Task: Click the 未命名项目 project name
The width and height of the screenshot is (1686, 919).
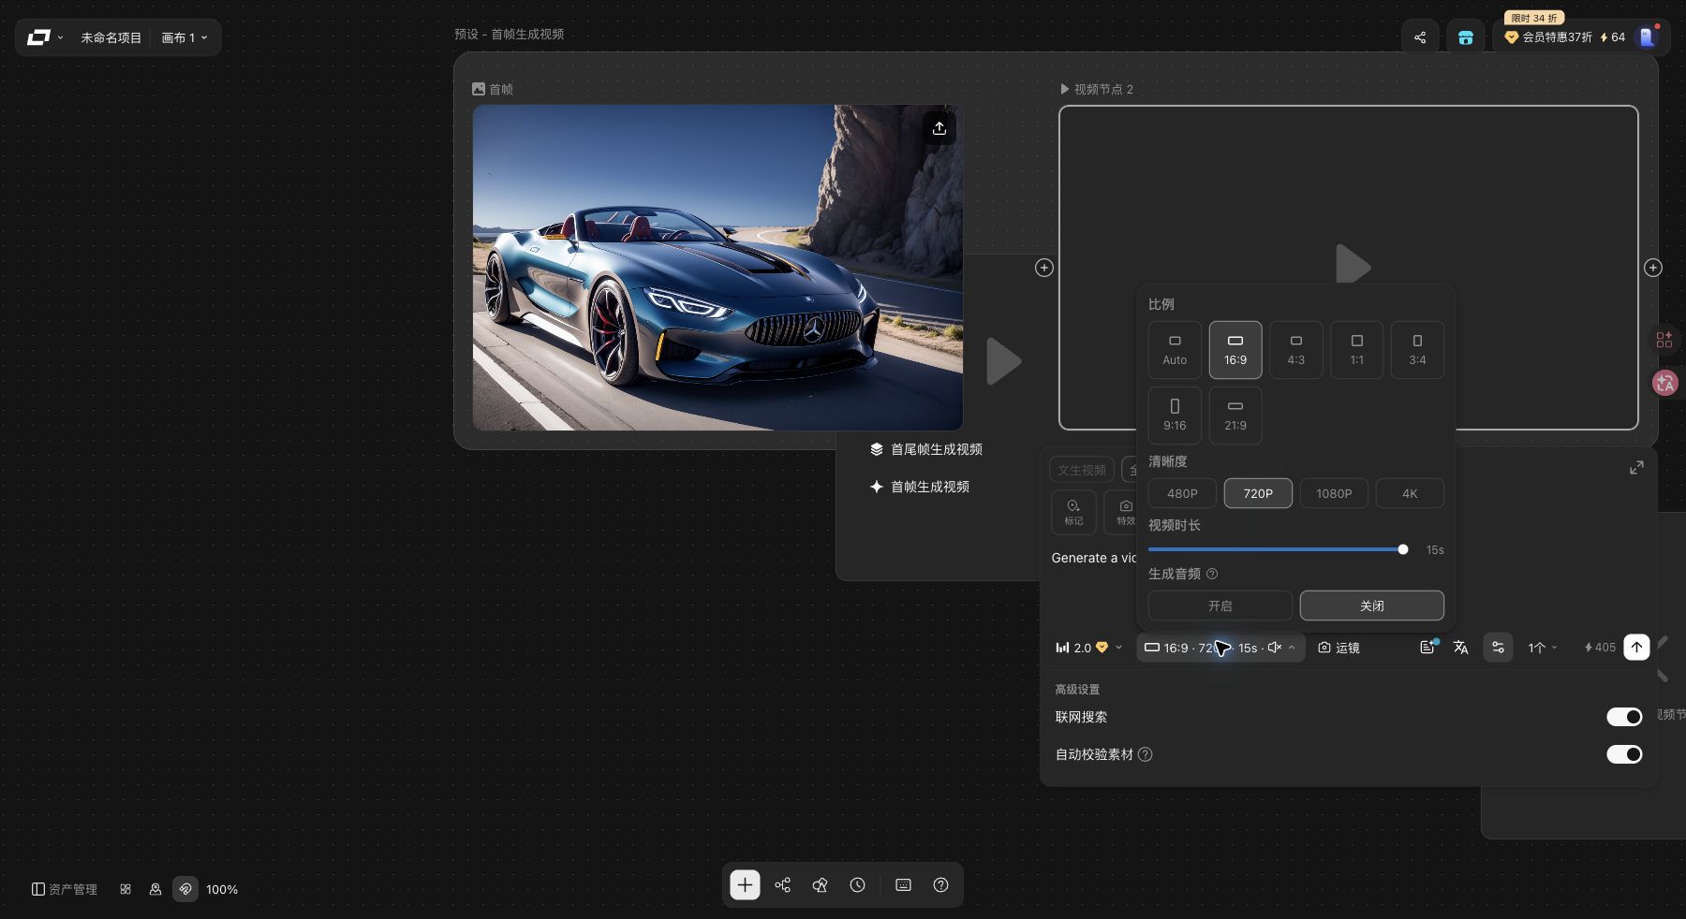Action: point(111,37)
